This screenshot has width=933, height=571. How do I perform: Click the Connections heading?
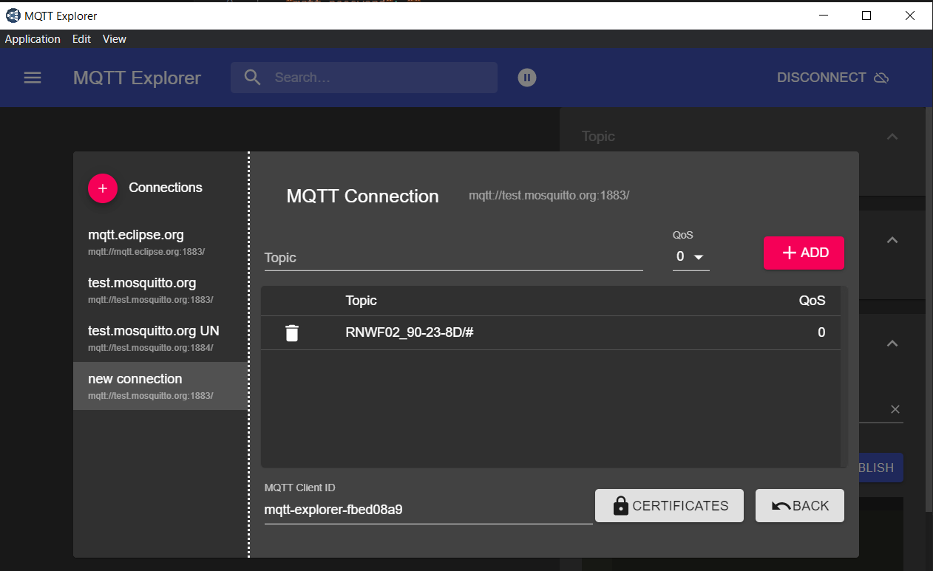click(166, 188)
